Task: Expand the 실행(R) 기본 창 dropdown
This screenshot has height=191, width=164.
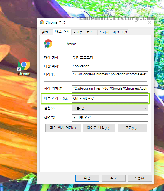Action: pos(110,108)
